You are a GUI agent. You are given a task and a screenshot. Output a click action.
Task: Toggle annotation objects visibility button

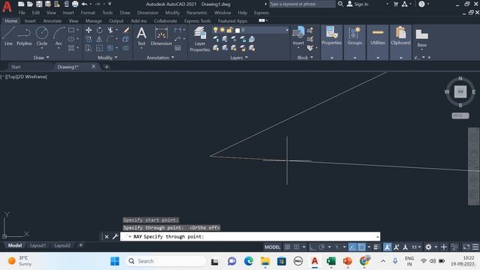(387, 247)
